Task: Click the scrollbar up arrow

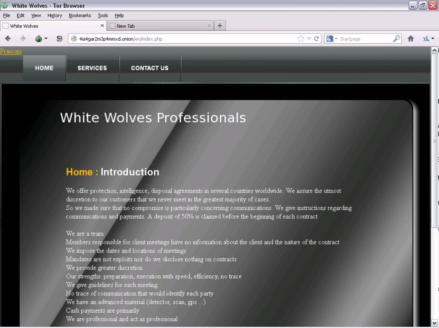Action: point(435,51)
